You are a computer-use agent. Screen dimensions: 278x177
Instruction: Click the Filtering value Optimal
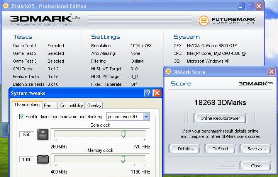[137, 61]
